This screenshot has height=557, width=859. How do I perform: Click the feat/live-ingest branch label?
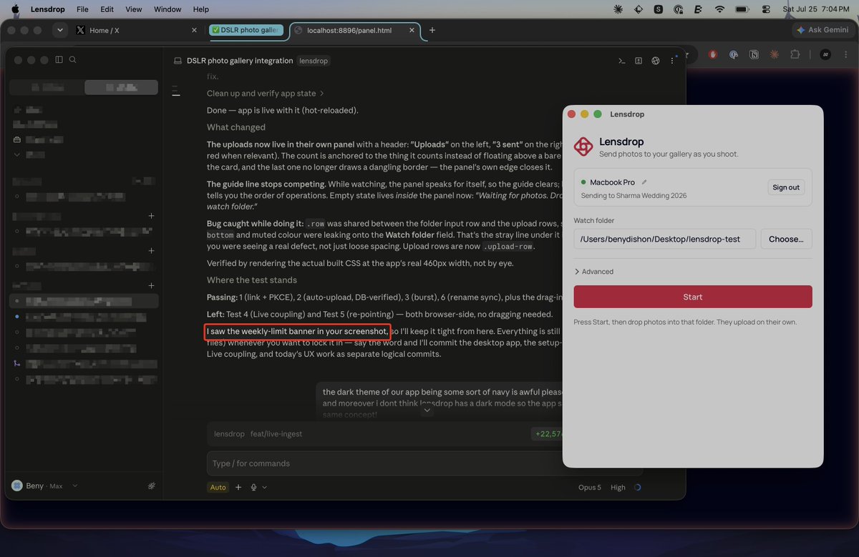pyautogui.click(x=277, y=434)
